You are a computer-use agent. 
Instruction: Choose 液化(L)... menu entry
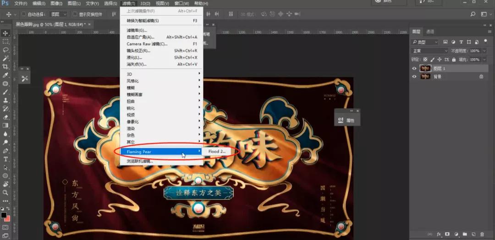pos(161,57)
